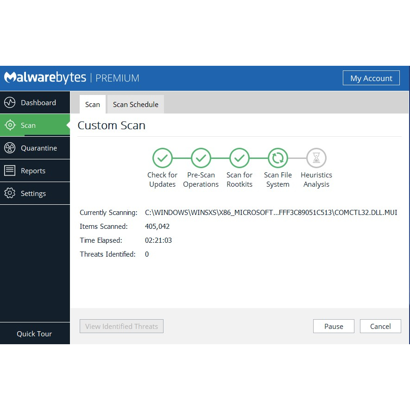410x410 pixels.
Task: Select the Scan tab
Action: tap(93, 105)
